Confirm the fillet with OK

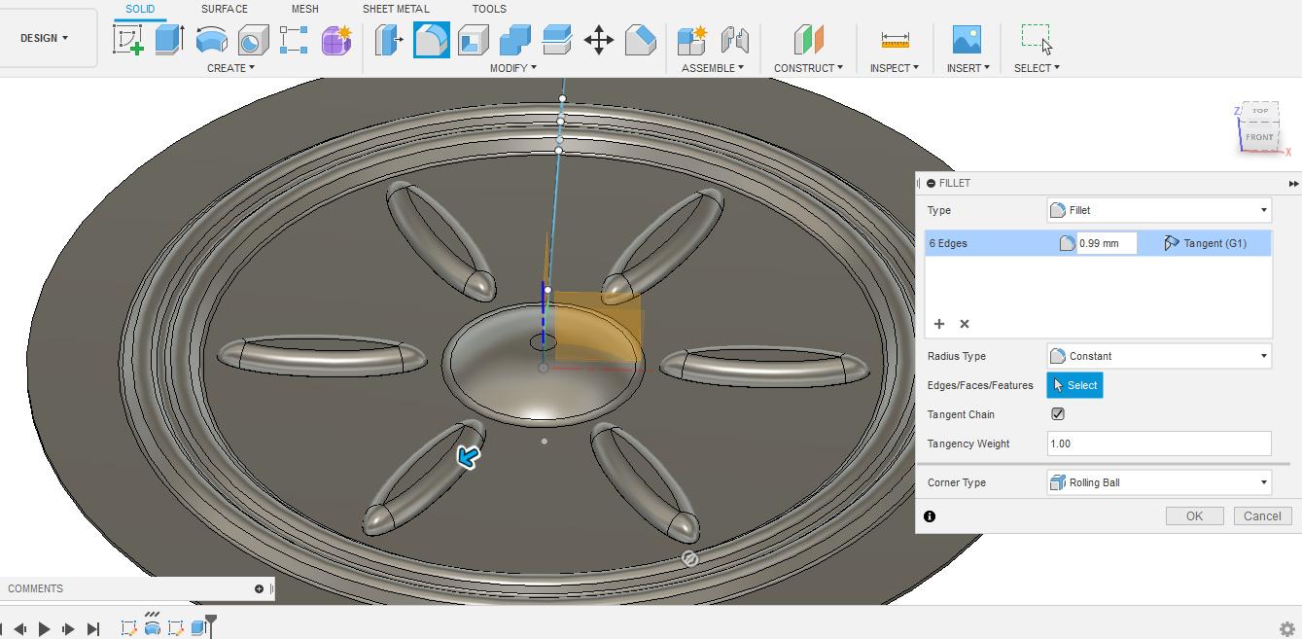pos(1194,515)
